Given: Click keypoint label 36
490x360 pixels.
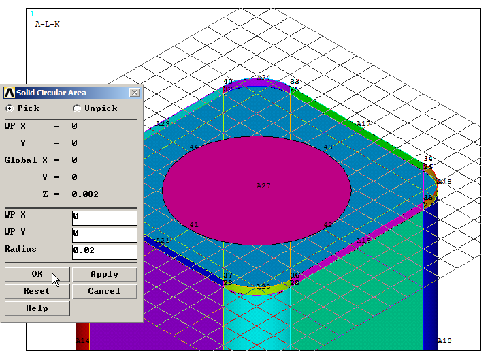Looking at the screenshot, I should coord(295,275).
